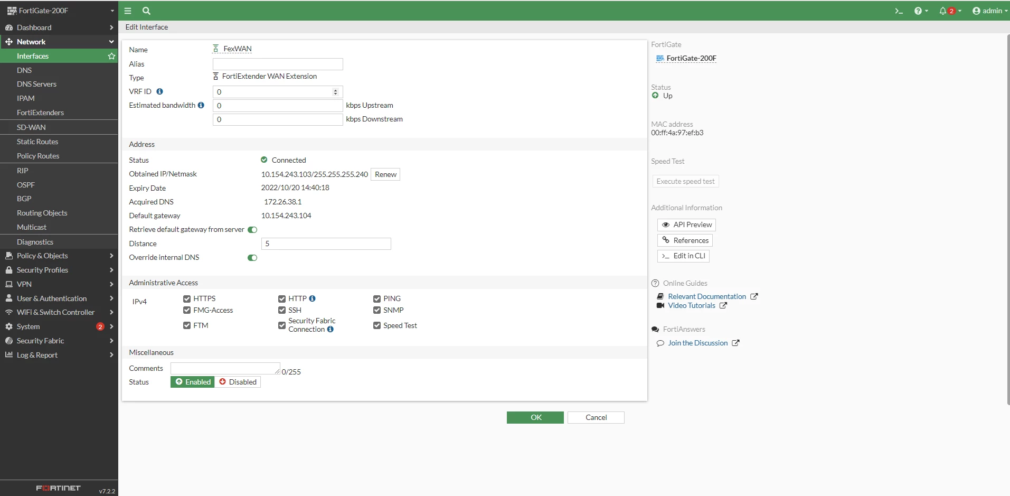Click the System gear icon
This screenshot has width=1010, height=496.
tap(9, 326)
